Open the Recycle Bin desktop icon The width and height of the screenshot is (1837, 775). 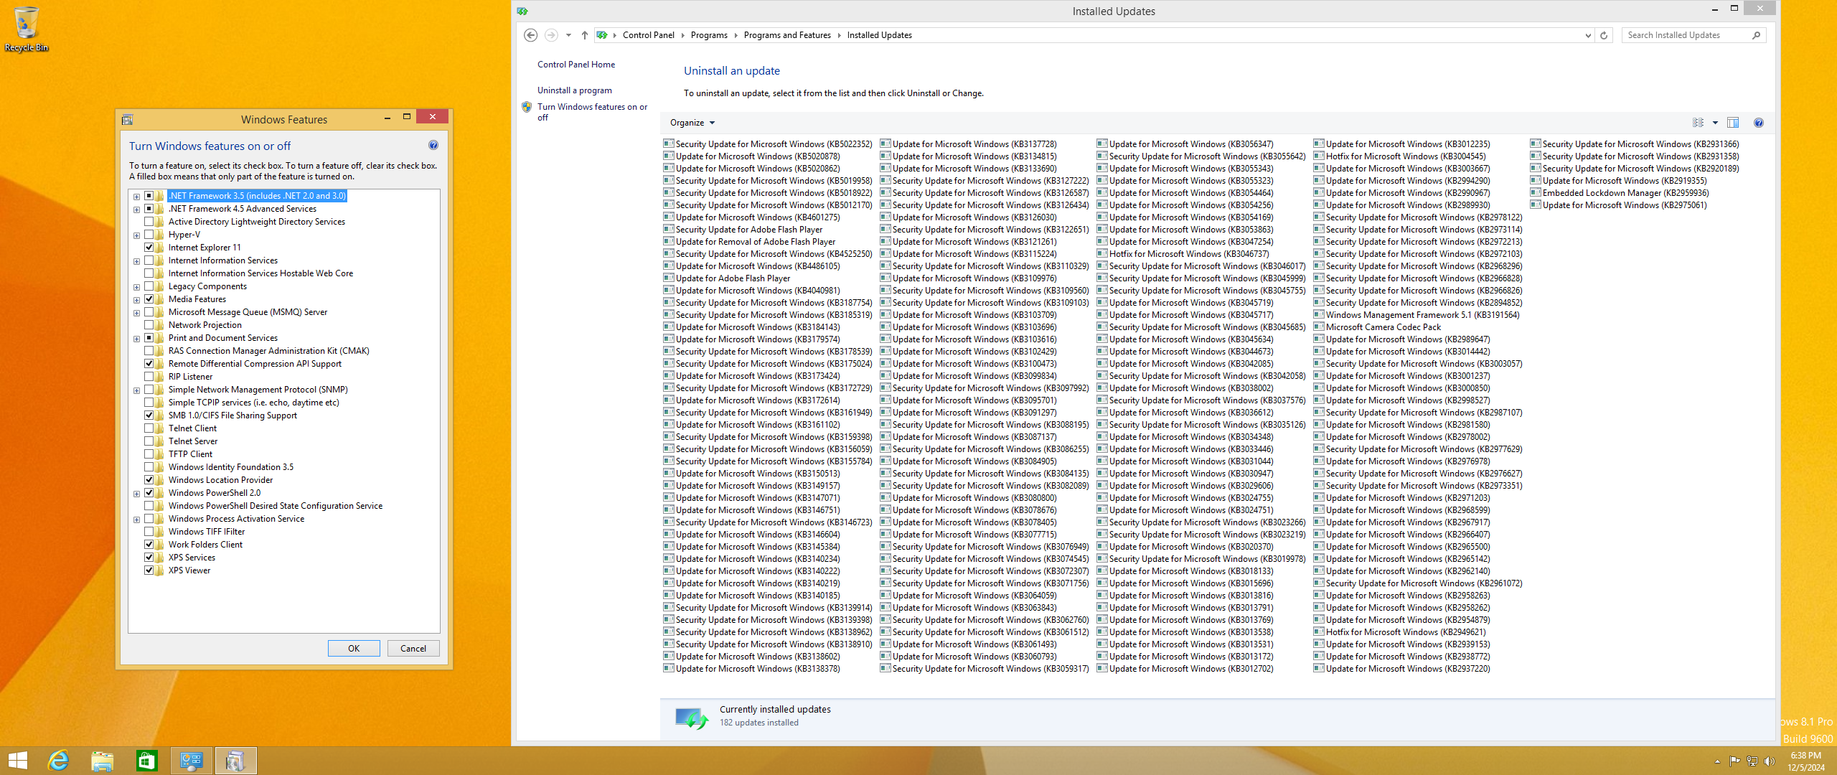27,29
